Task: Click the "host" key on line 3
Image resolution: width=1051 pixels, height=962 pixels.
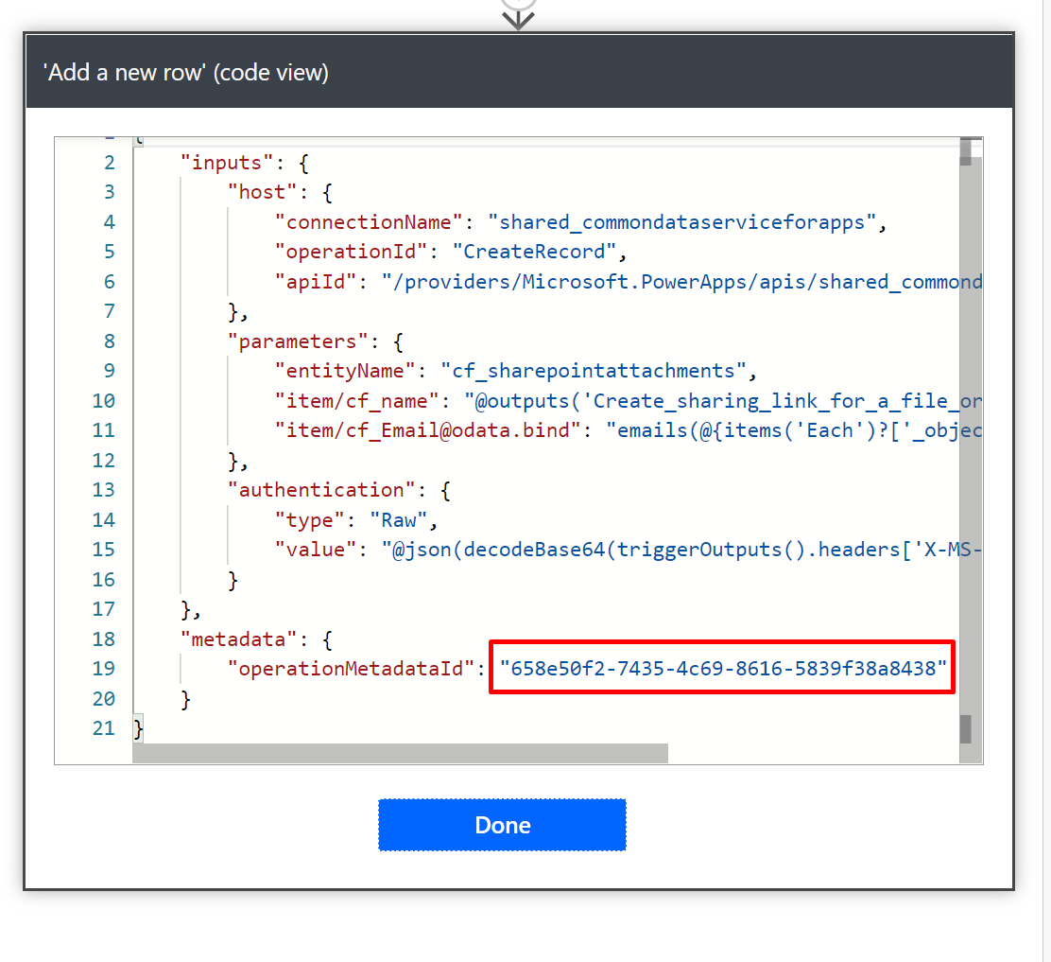Action: [x=262, y=192]
